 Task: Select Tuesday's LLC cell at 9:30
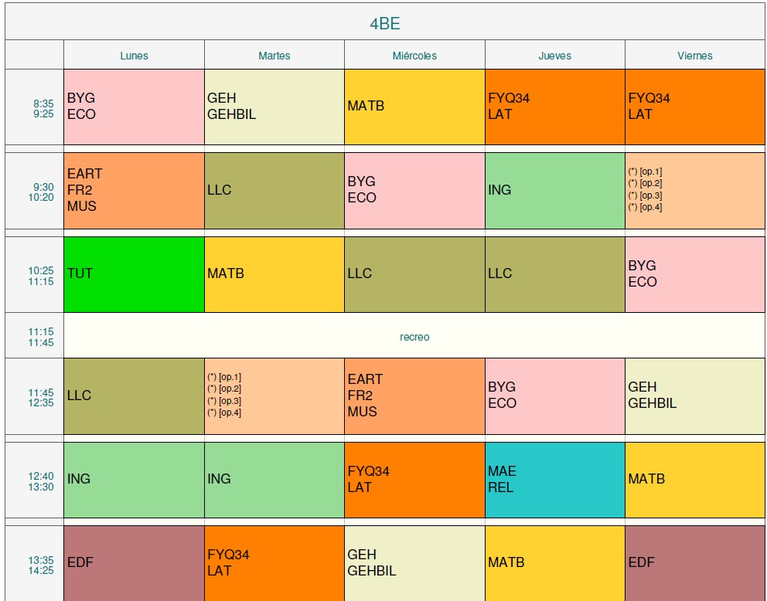[x=274, y=191]
